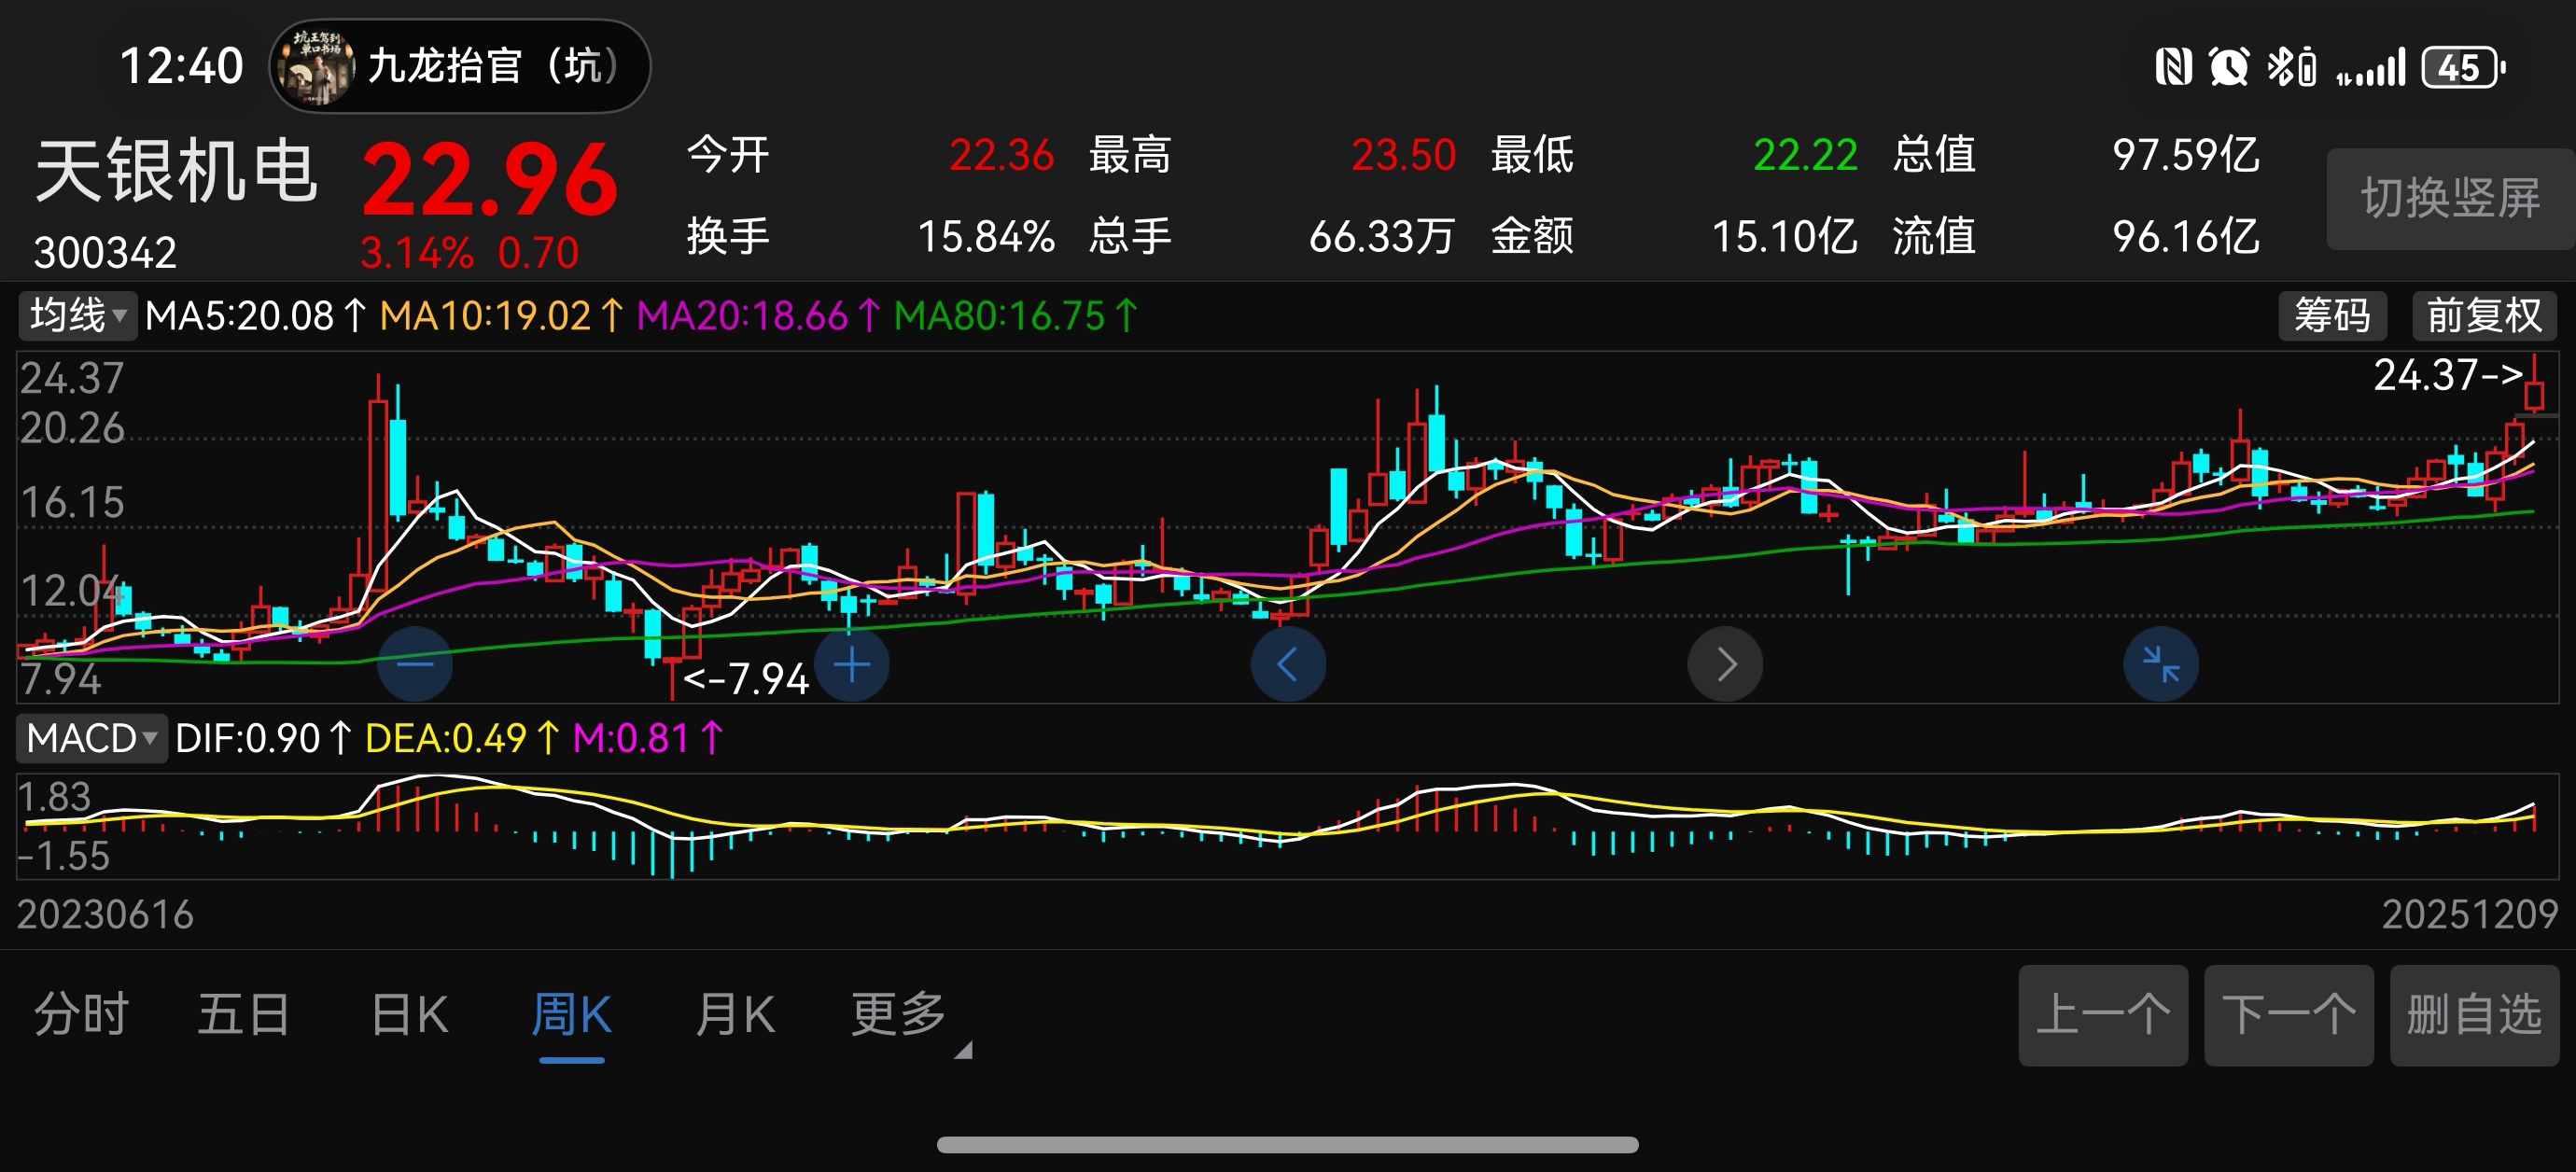Image resolution: width=2576 pixels, height=1172 pixels.
Task: Open the 均线 indicator dropdown
Action: click(x=77, y=316)
